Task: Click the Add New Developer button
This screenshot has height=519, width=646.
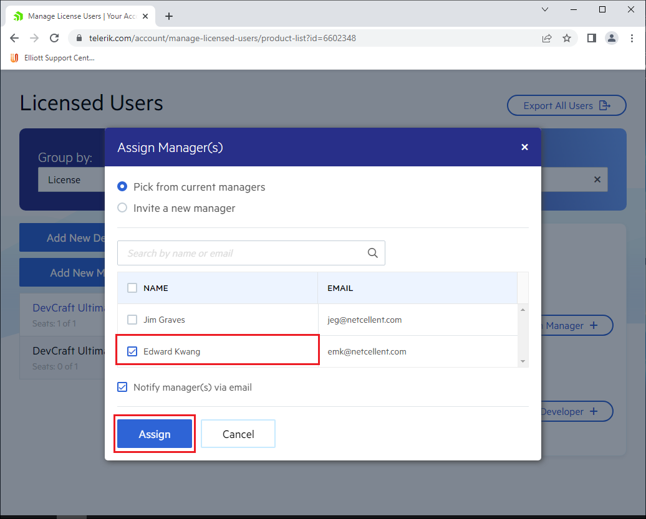Action: pos(62,237)
